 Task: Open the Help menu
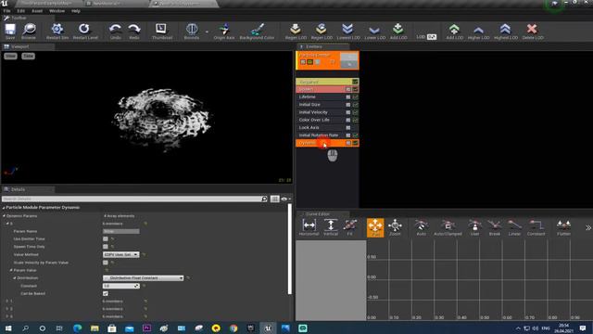point(76,11)
